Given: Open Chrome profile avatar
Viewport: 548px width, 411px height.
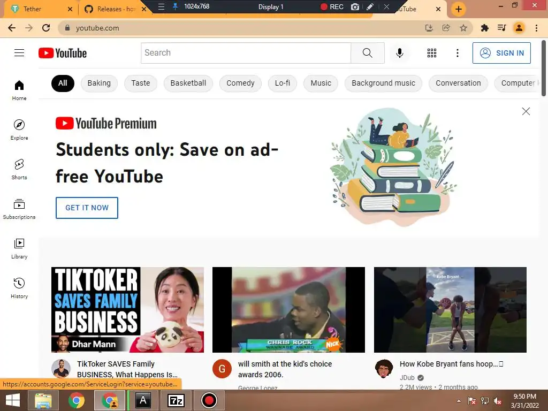Looking at the screenshot, I should tap(519, 28).
